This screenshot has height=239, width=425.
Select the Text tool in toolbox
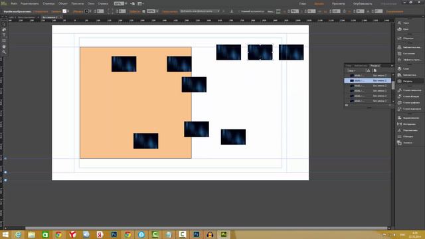4,35
